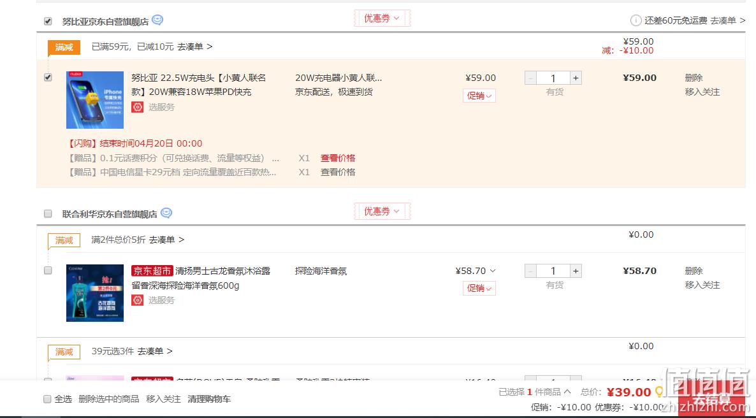Click the 20W充电器小黄人联 spec text
Viewport: 756px width, 418px height.
coord(338,78)
